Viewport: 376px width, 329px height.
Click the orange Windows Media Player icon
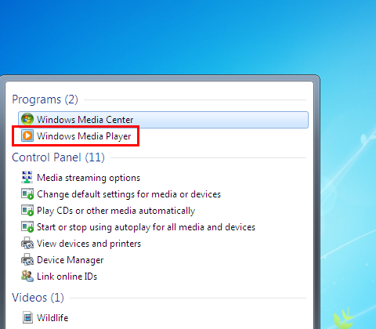(27, 136)
